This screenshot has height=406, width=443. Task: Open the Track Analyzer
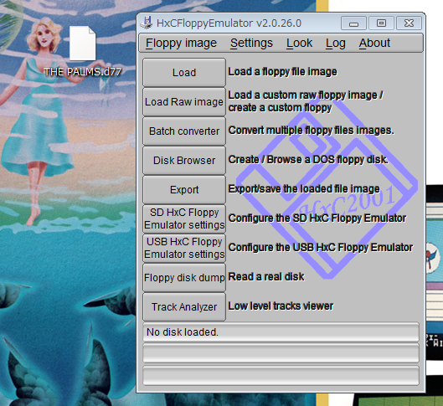(x=184, y=307)
